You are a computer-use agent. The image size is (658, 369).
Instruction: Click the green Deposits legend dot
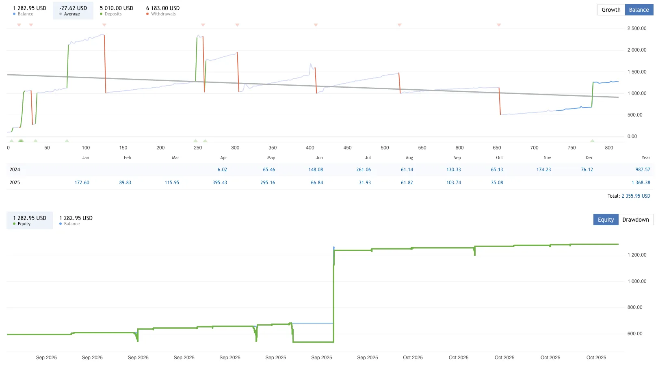click(102, 13)
